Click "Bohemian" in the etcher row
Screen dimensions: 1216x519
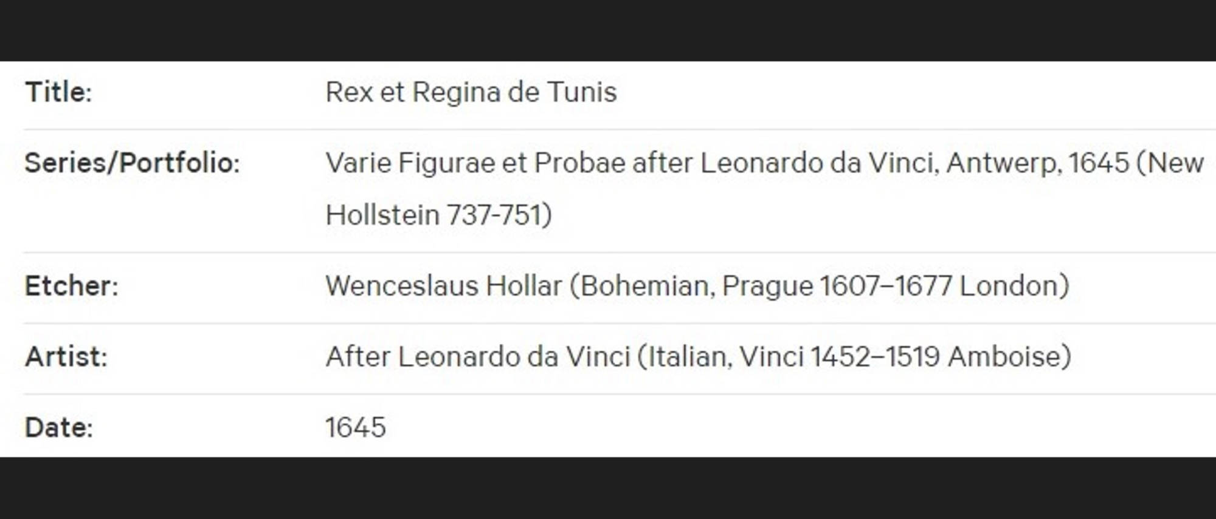647,287
